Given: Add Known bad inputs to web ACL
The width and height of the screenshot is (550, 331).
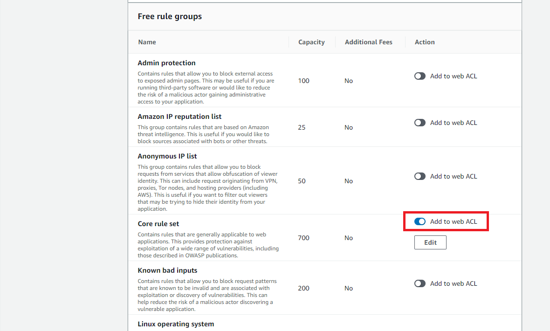Looking at the screenshot, I should [419, 283].
